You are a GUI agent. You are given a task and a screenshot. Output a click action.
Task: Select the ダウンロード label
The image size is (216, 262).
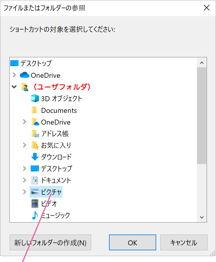pyautogui.click(x=57, y=157)
